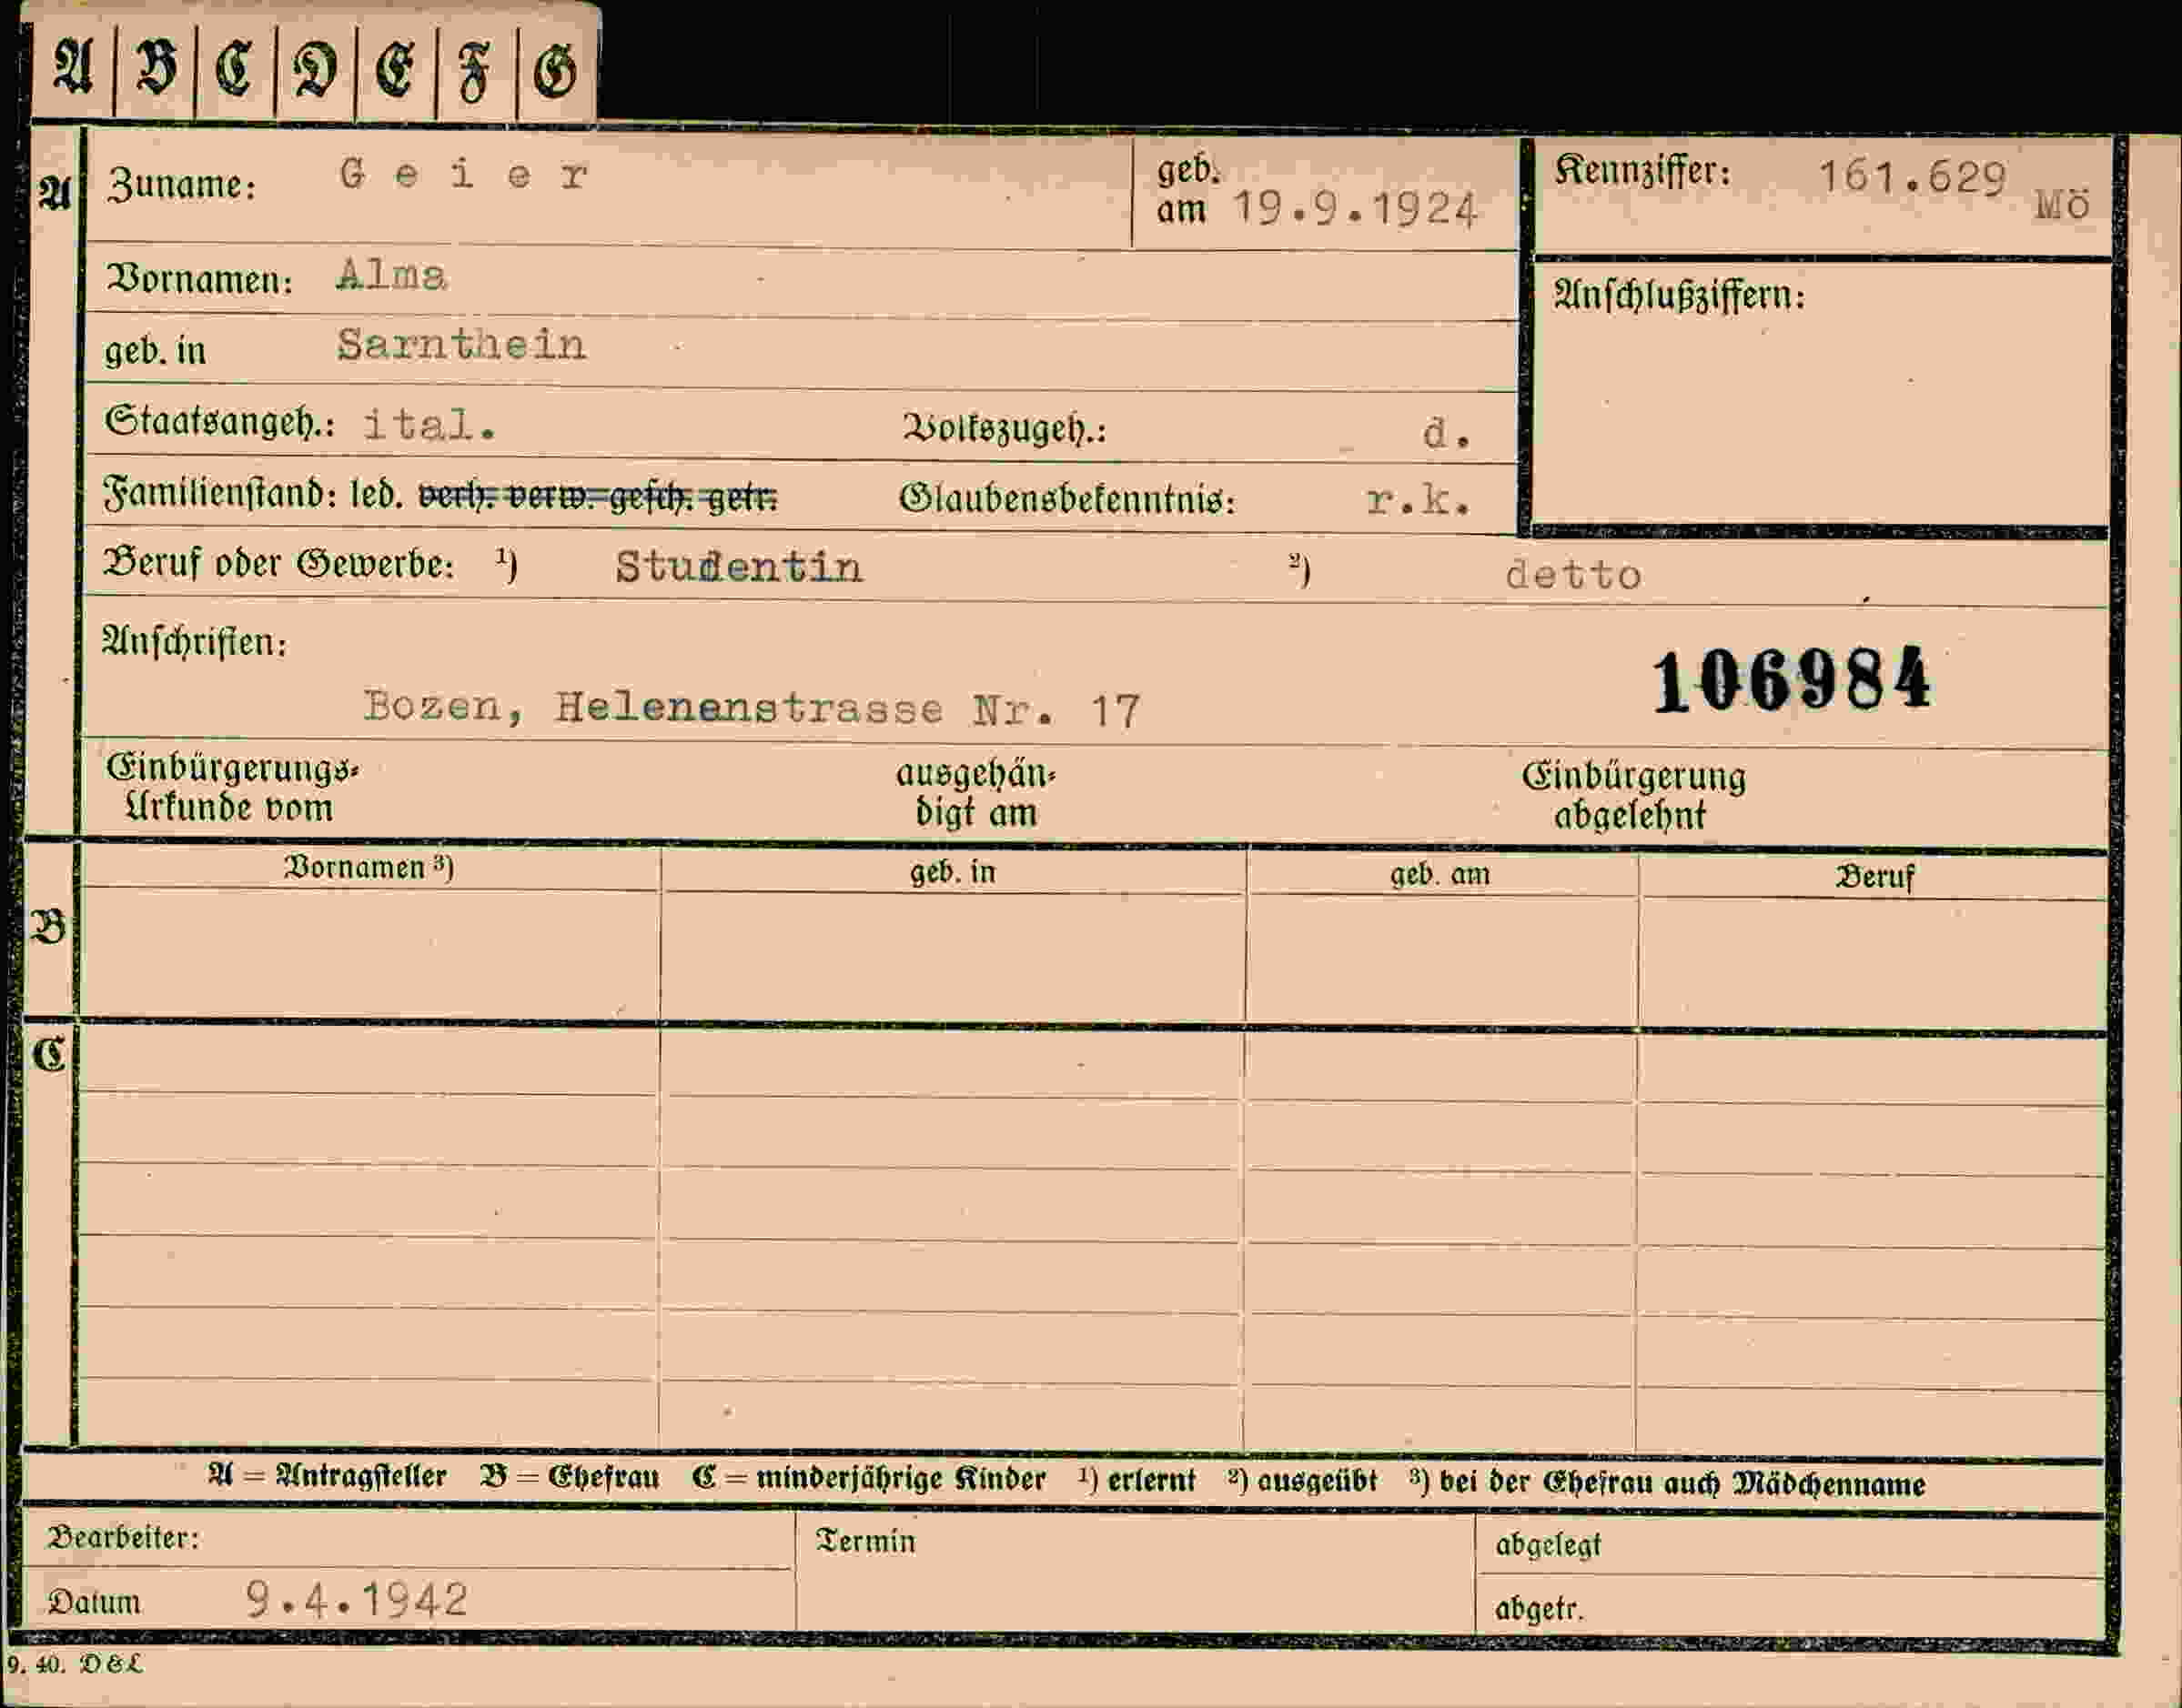The height and width of the screenshot is (1708, 2182).
Task: Click the stamped number '106984'
Action: coord(1791,681)
